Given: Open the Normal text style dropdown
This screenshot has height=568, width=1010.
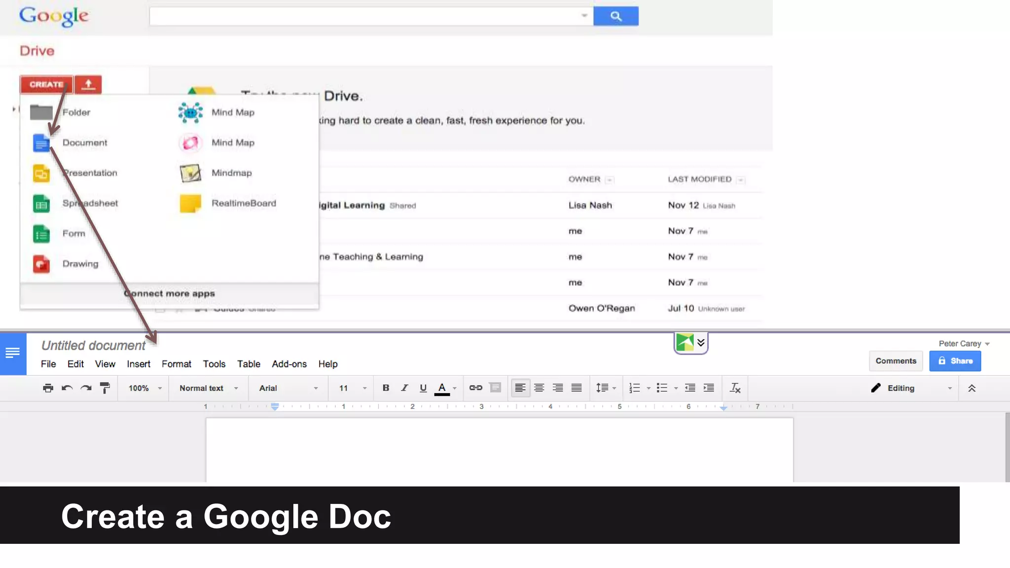Looking at the screenshot, I should 209,388.
